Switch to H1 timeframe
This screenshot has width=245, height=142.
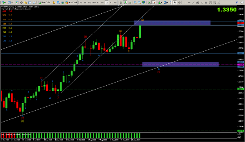[98, 2]
